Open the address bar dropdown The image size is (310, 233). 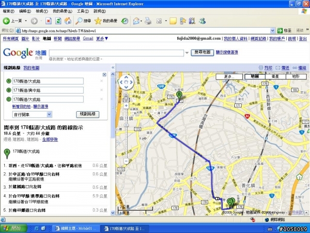point(272,31)
